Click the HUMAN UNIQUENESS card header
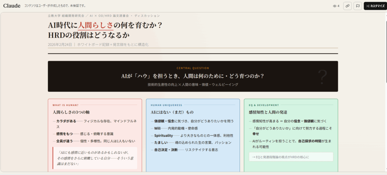The image size is (387, 175). coord(166,105)
